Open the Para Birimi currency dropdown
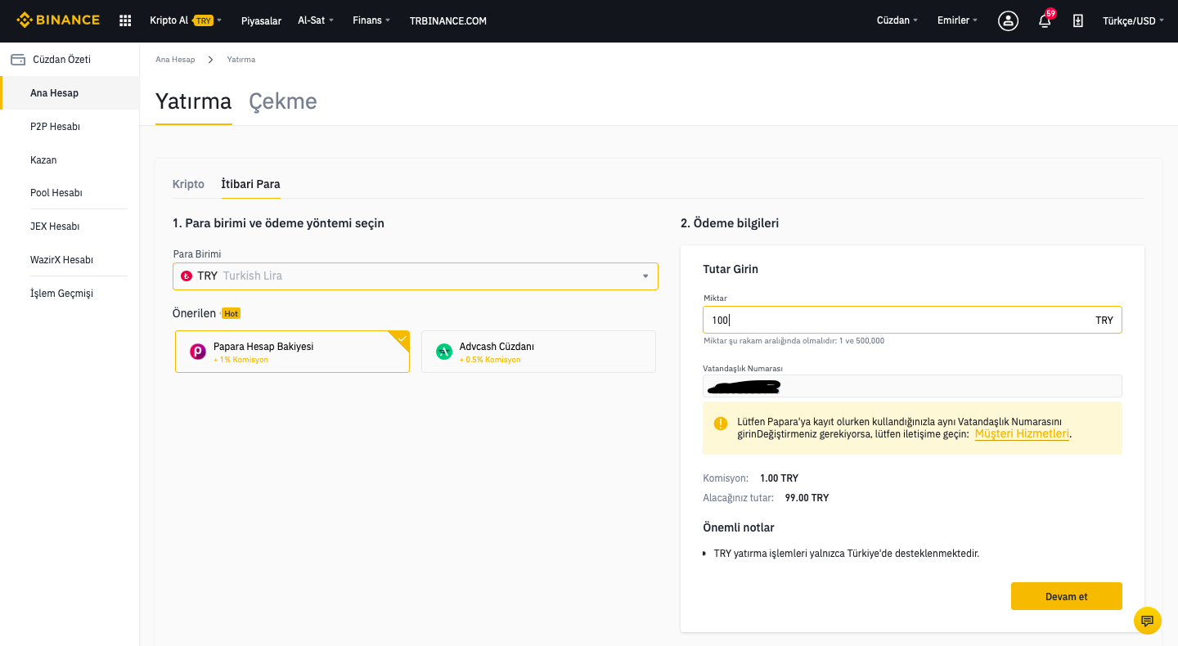 416,276
